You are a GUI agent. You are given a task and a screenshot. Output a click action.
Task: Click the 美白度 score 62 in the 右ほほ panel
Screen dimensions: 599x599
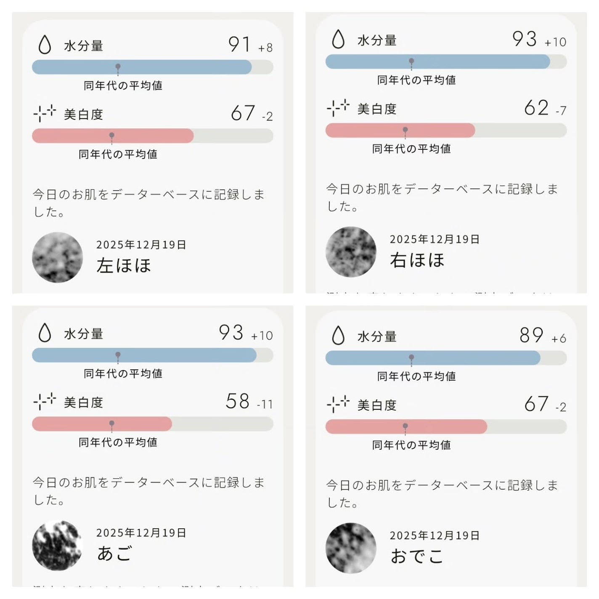(x=536, y=108)
